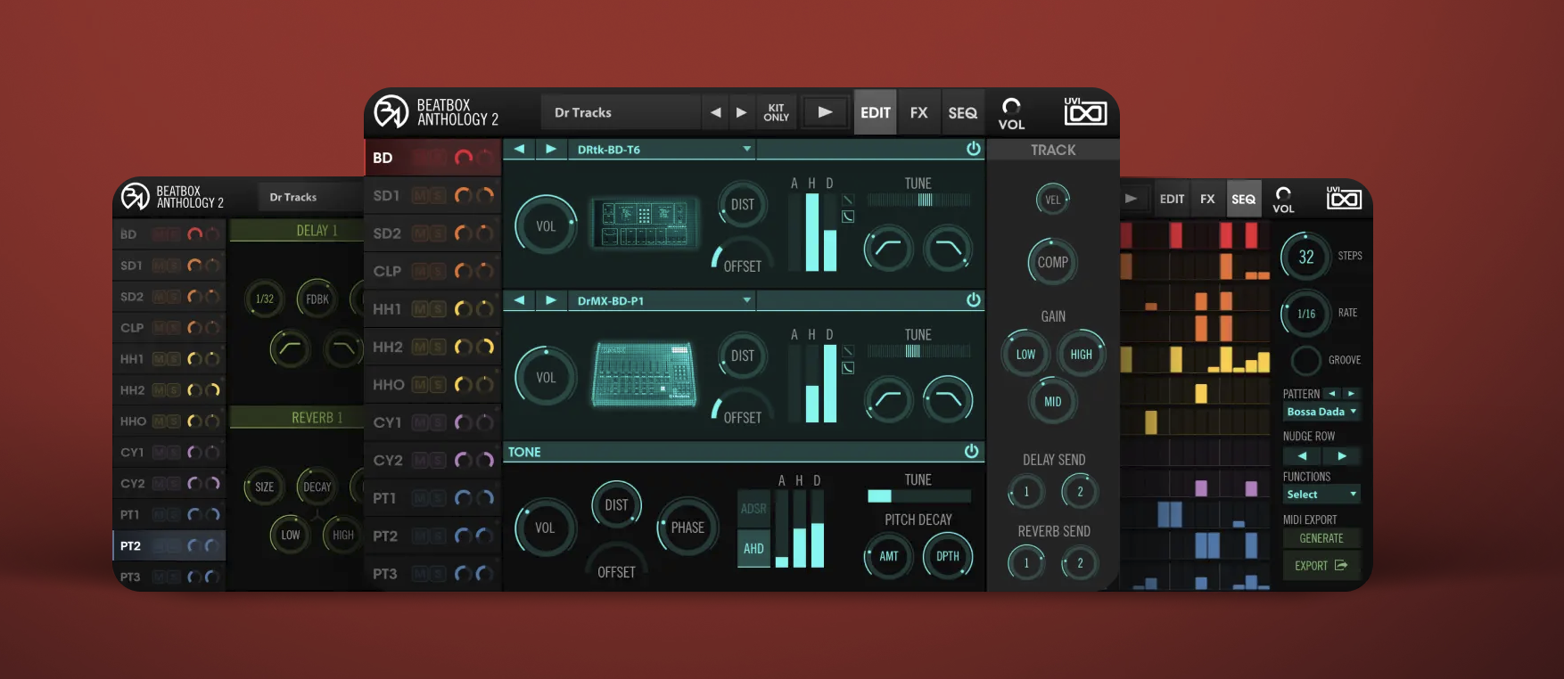This screenshot has width=1564, height=679.
Task: Select previous pattern with left PATTERN arrow
Action: pos(1332,393)
